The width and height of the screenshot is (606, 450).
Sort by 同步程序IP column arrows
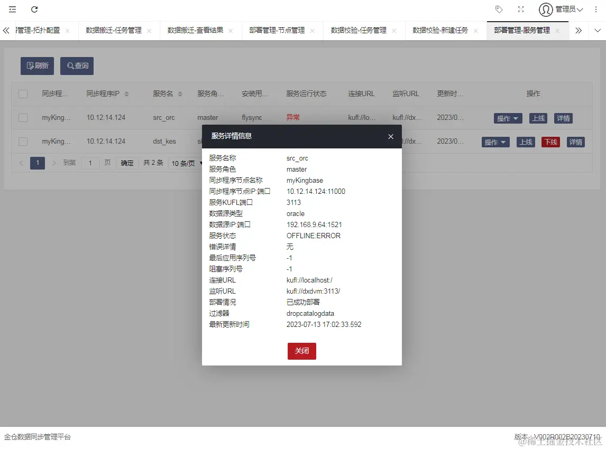(126, 94)
